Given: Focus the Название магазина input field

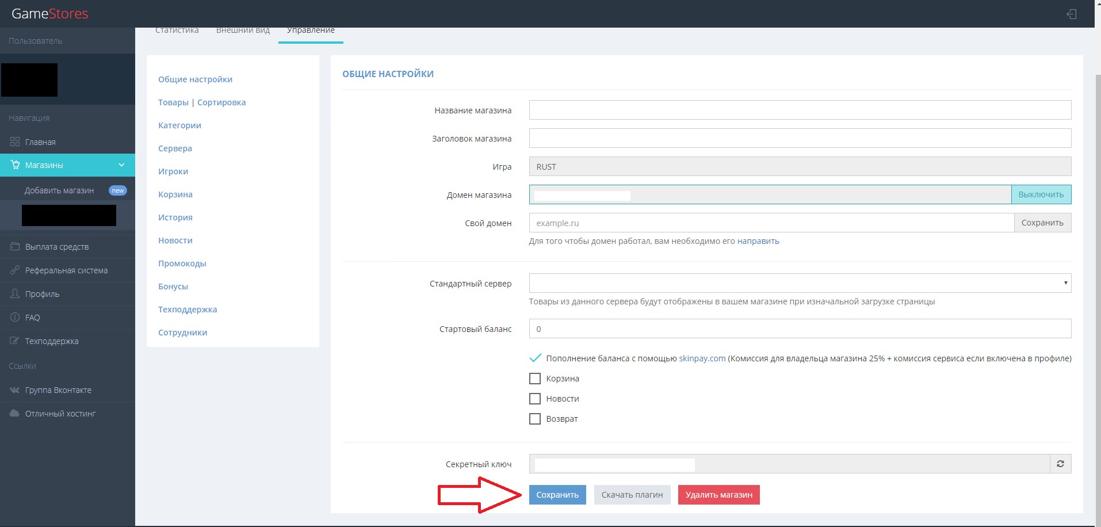Looking at the screenshot, I should [800, 110].
